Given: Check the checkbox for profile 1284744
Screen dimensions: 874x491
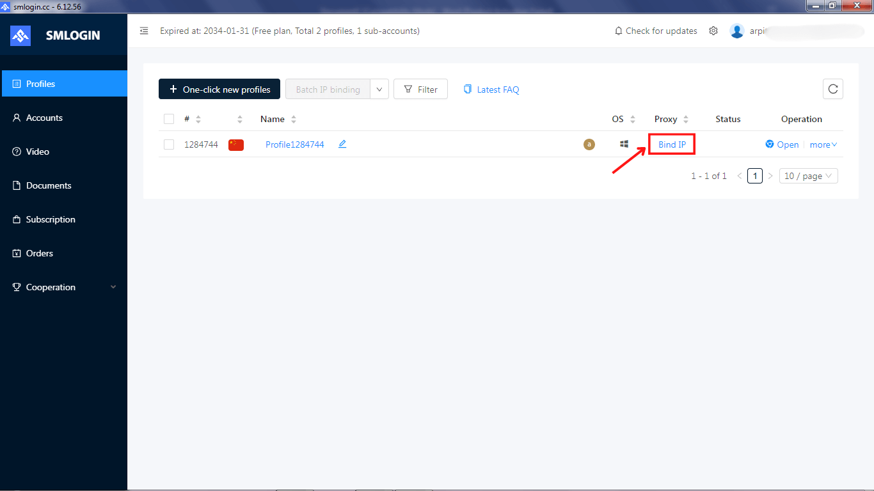Looking at the screenshot, I should [x=168, y=144].
